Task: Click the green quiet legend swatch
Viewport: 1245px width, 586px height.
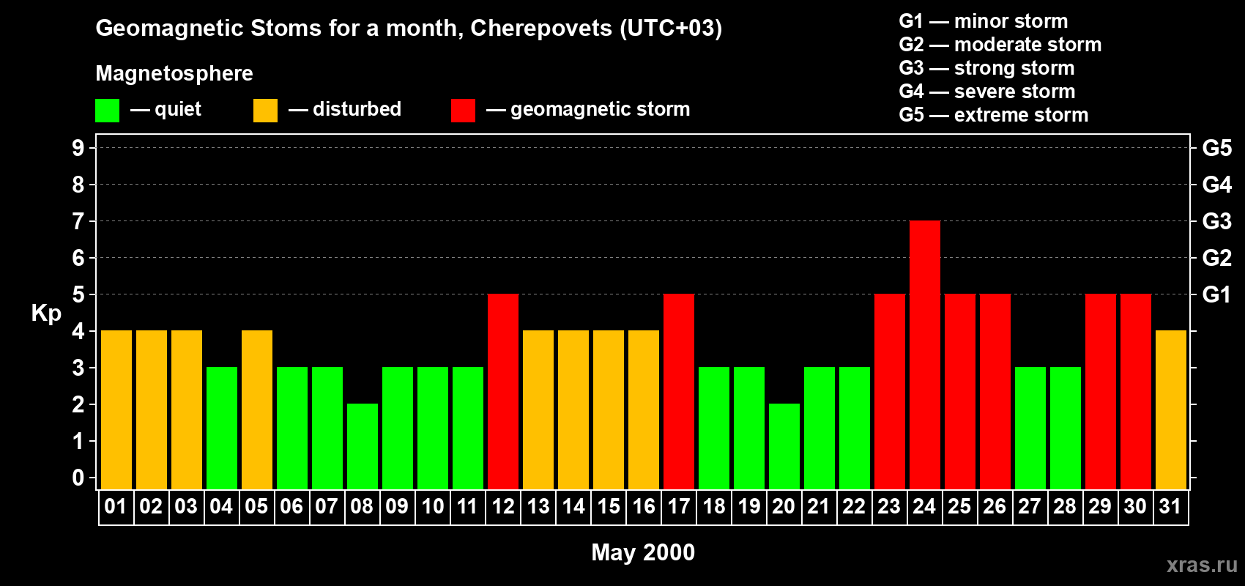Action: point(107,111)
